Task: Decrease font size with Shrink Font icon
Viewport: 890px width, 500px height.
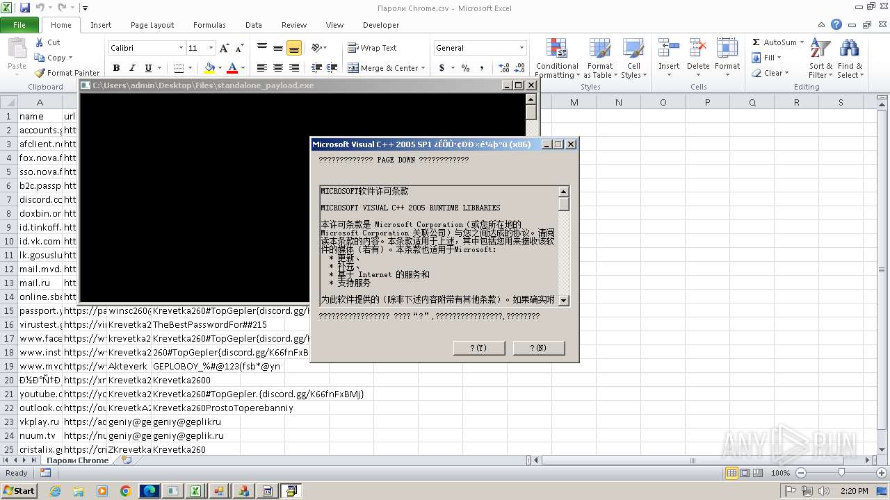Action: 239,48
